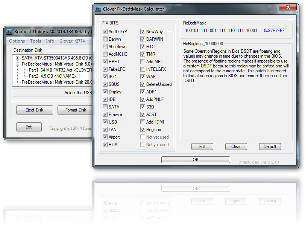Screen dimensions: 305x226
Task: Toggle the FakeLPC checkbox
Action: click(x=105, y=69)
